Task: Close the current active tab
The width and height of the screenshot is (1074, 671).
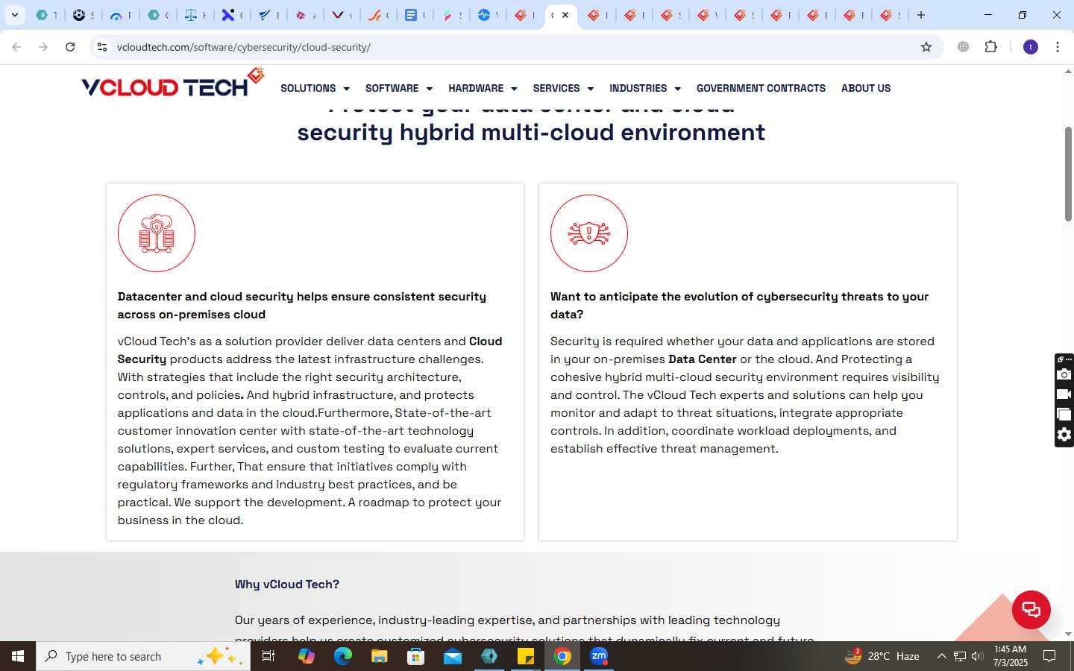Action: tap(565, 15)
